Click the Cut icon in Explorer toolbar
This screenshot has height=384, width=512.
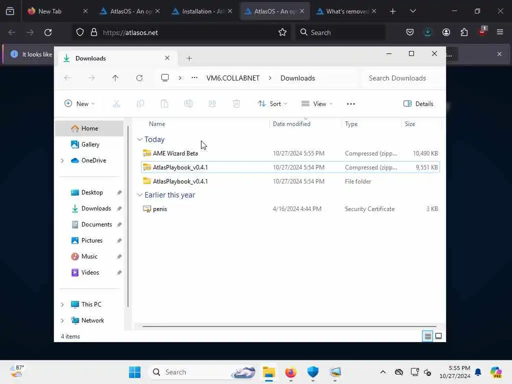[x=116, y=104]
